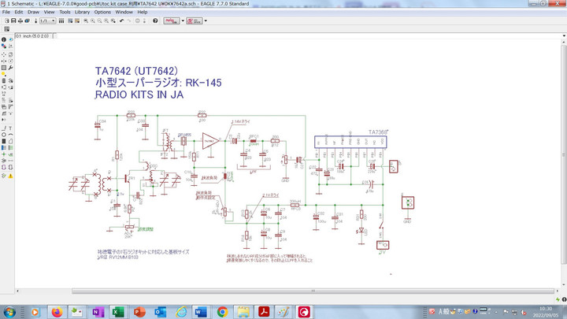Click the Save icon in toolbar
Viewport: 567px width, 319px height.
pyautogui.click(x=12, y=20)
